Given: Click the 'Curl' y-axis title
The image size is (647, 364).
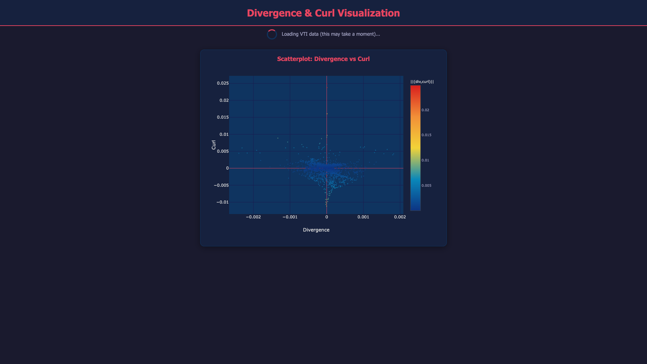Looking at the screenshot, I should click(214, 145).
